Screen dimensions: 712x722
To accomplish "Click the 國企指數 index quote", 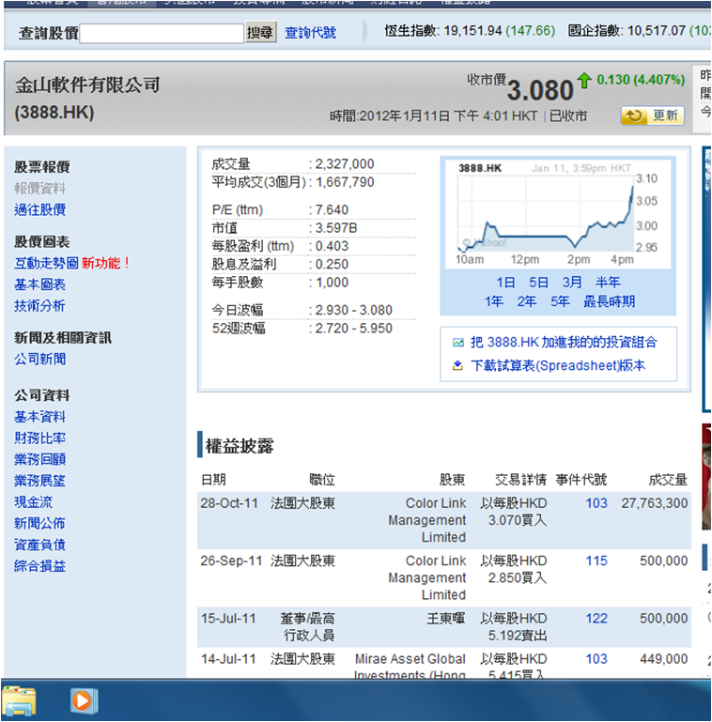I will 640,31.
